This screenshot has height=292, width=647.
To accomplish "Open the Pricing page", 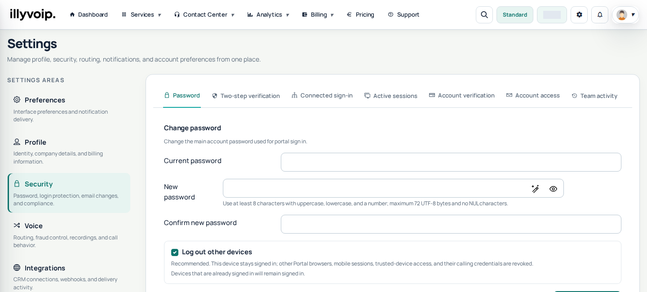I will point(360,14).
